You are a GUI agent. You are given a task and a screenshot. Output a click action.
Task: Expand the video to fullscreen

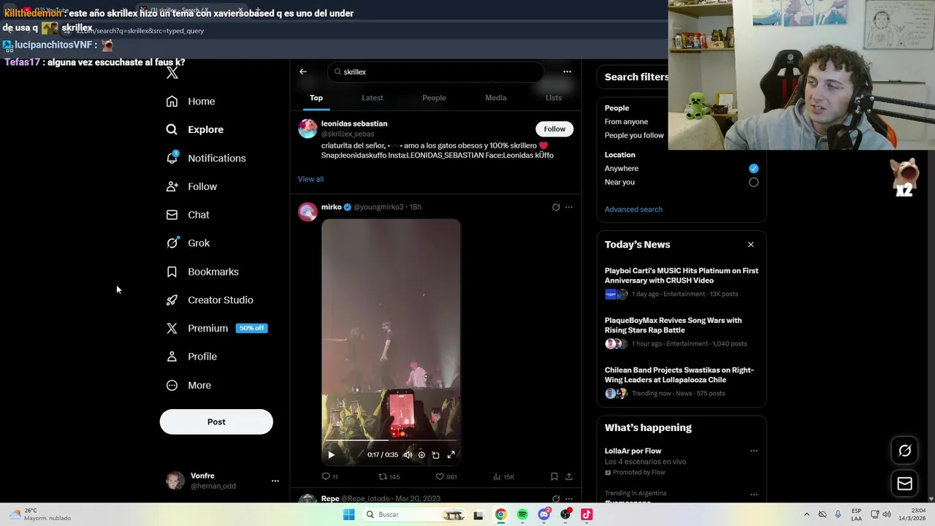click(451, 454)
